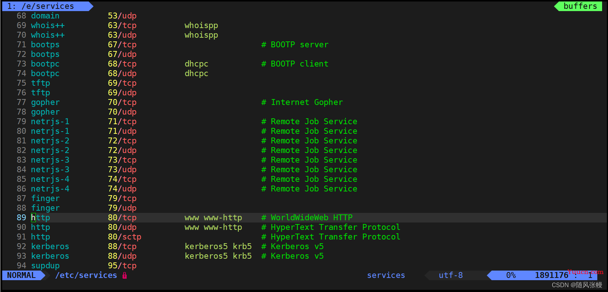Image resolution: width=608 pixels, height=292 pixels.
Task: Click the 0% file position indicator
Action: [x=511, y=275]
